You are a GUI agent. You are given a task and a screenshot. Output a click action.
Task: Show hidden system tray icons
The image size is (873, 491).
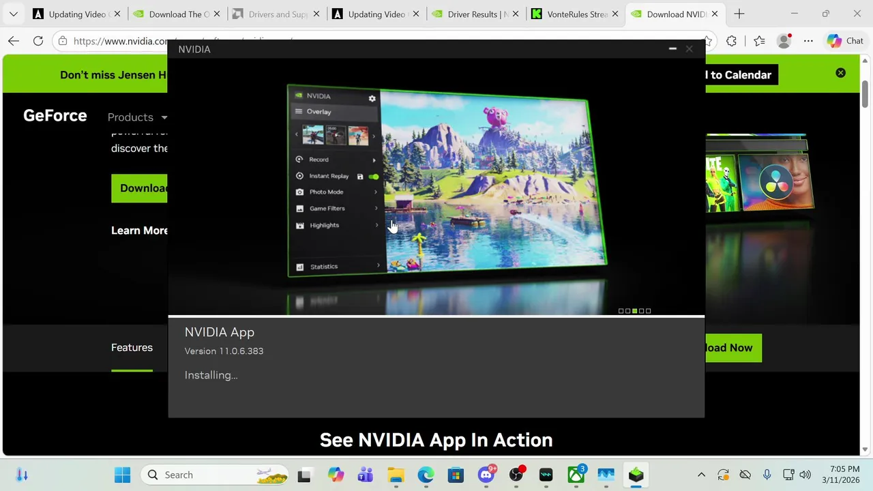(701, 475)
